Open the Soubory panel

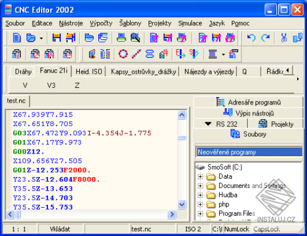(248, 135)
